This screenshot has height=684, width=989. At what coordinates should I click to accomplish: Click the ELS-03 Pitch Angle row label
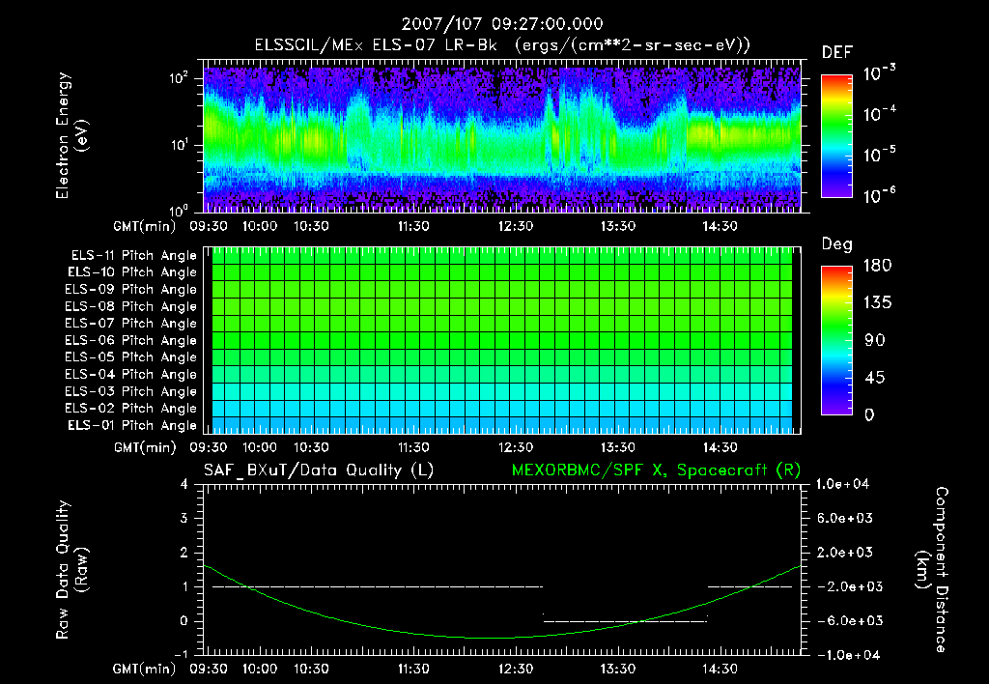(x=131, y=391)
